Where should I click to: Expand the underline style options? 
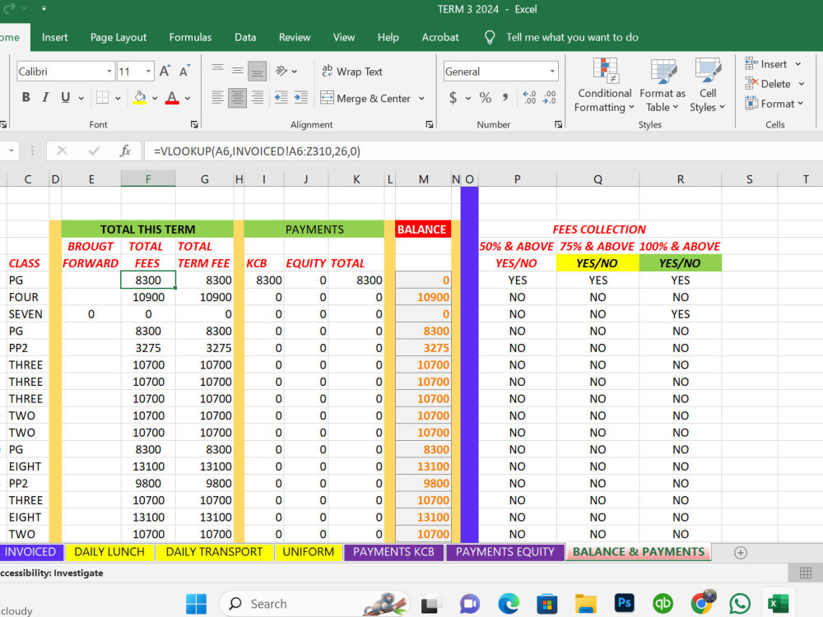pos(81,98)
